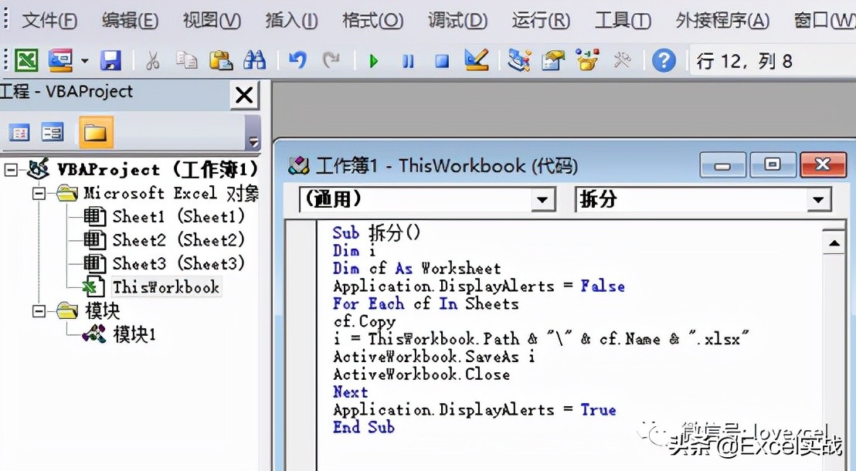856x471 pixels.
Task: Open the Properties Window toolbar icon
Action: tap(553, 60)
